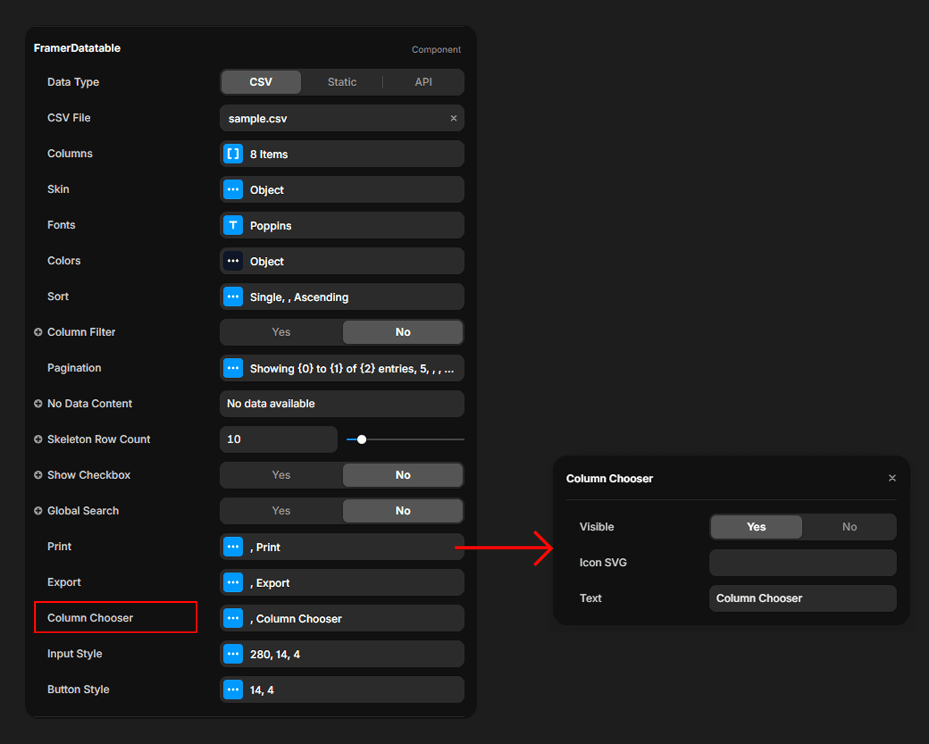Click plus icon beside Column Filter
Viewport: 929px width, 744px height.
pos(38,332)
